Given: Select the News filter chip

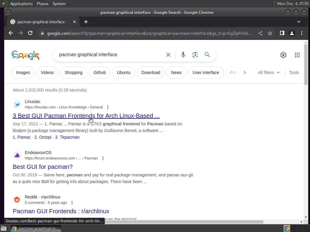Looking at the screenshot, I should (176, 72).
